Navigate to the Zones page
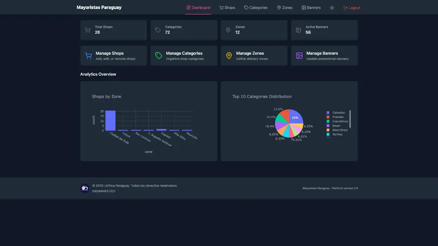This screenshot has width=438, height=246. (x=285, y=8)
